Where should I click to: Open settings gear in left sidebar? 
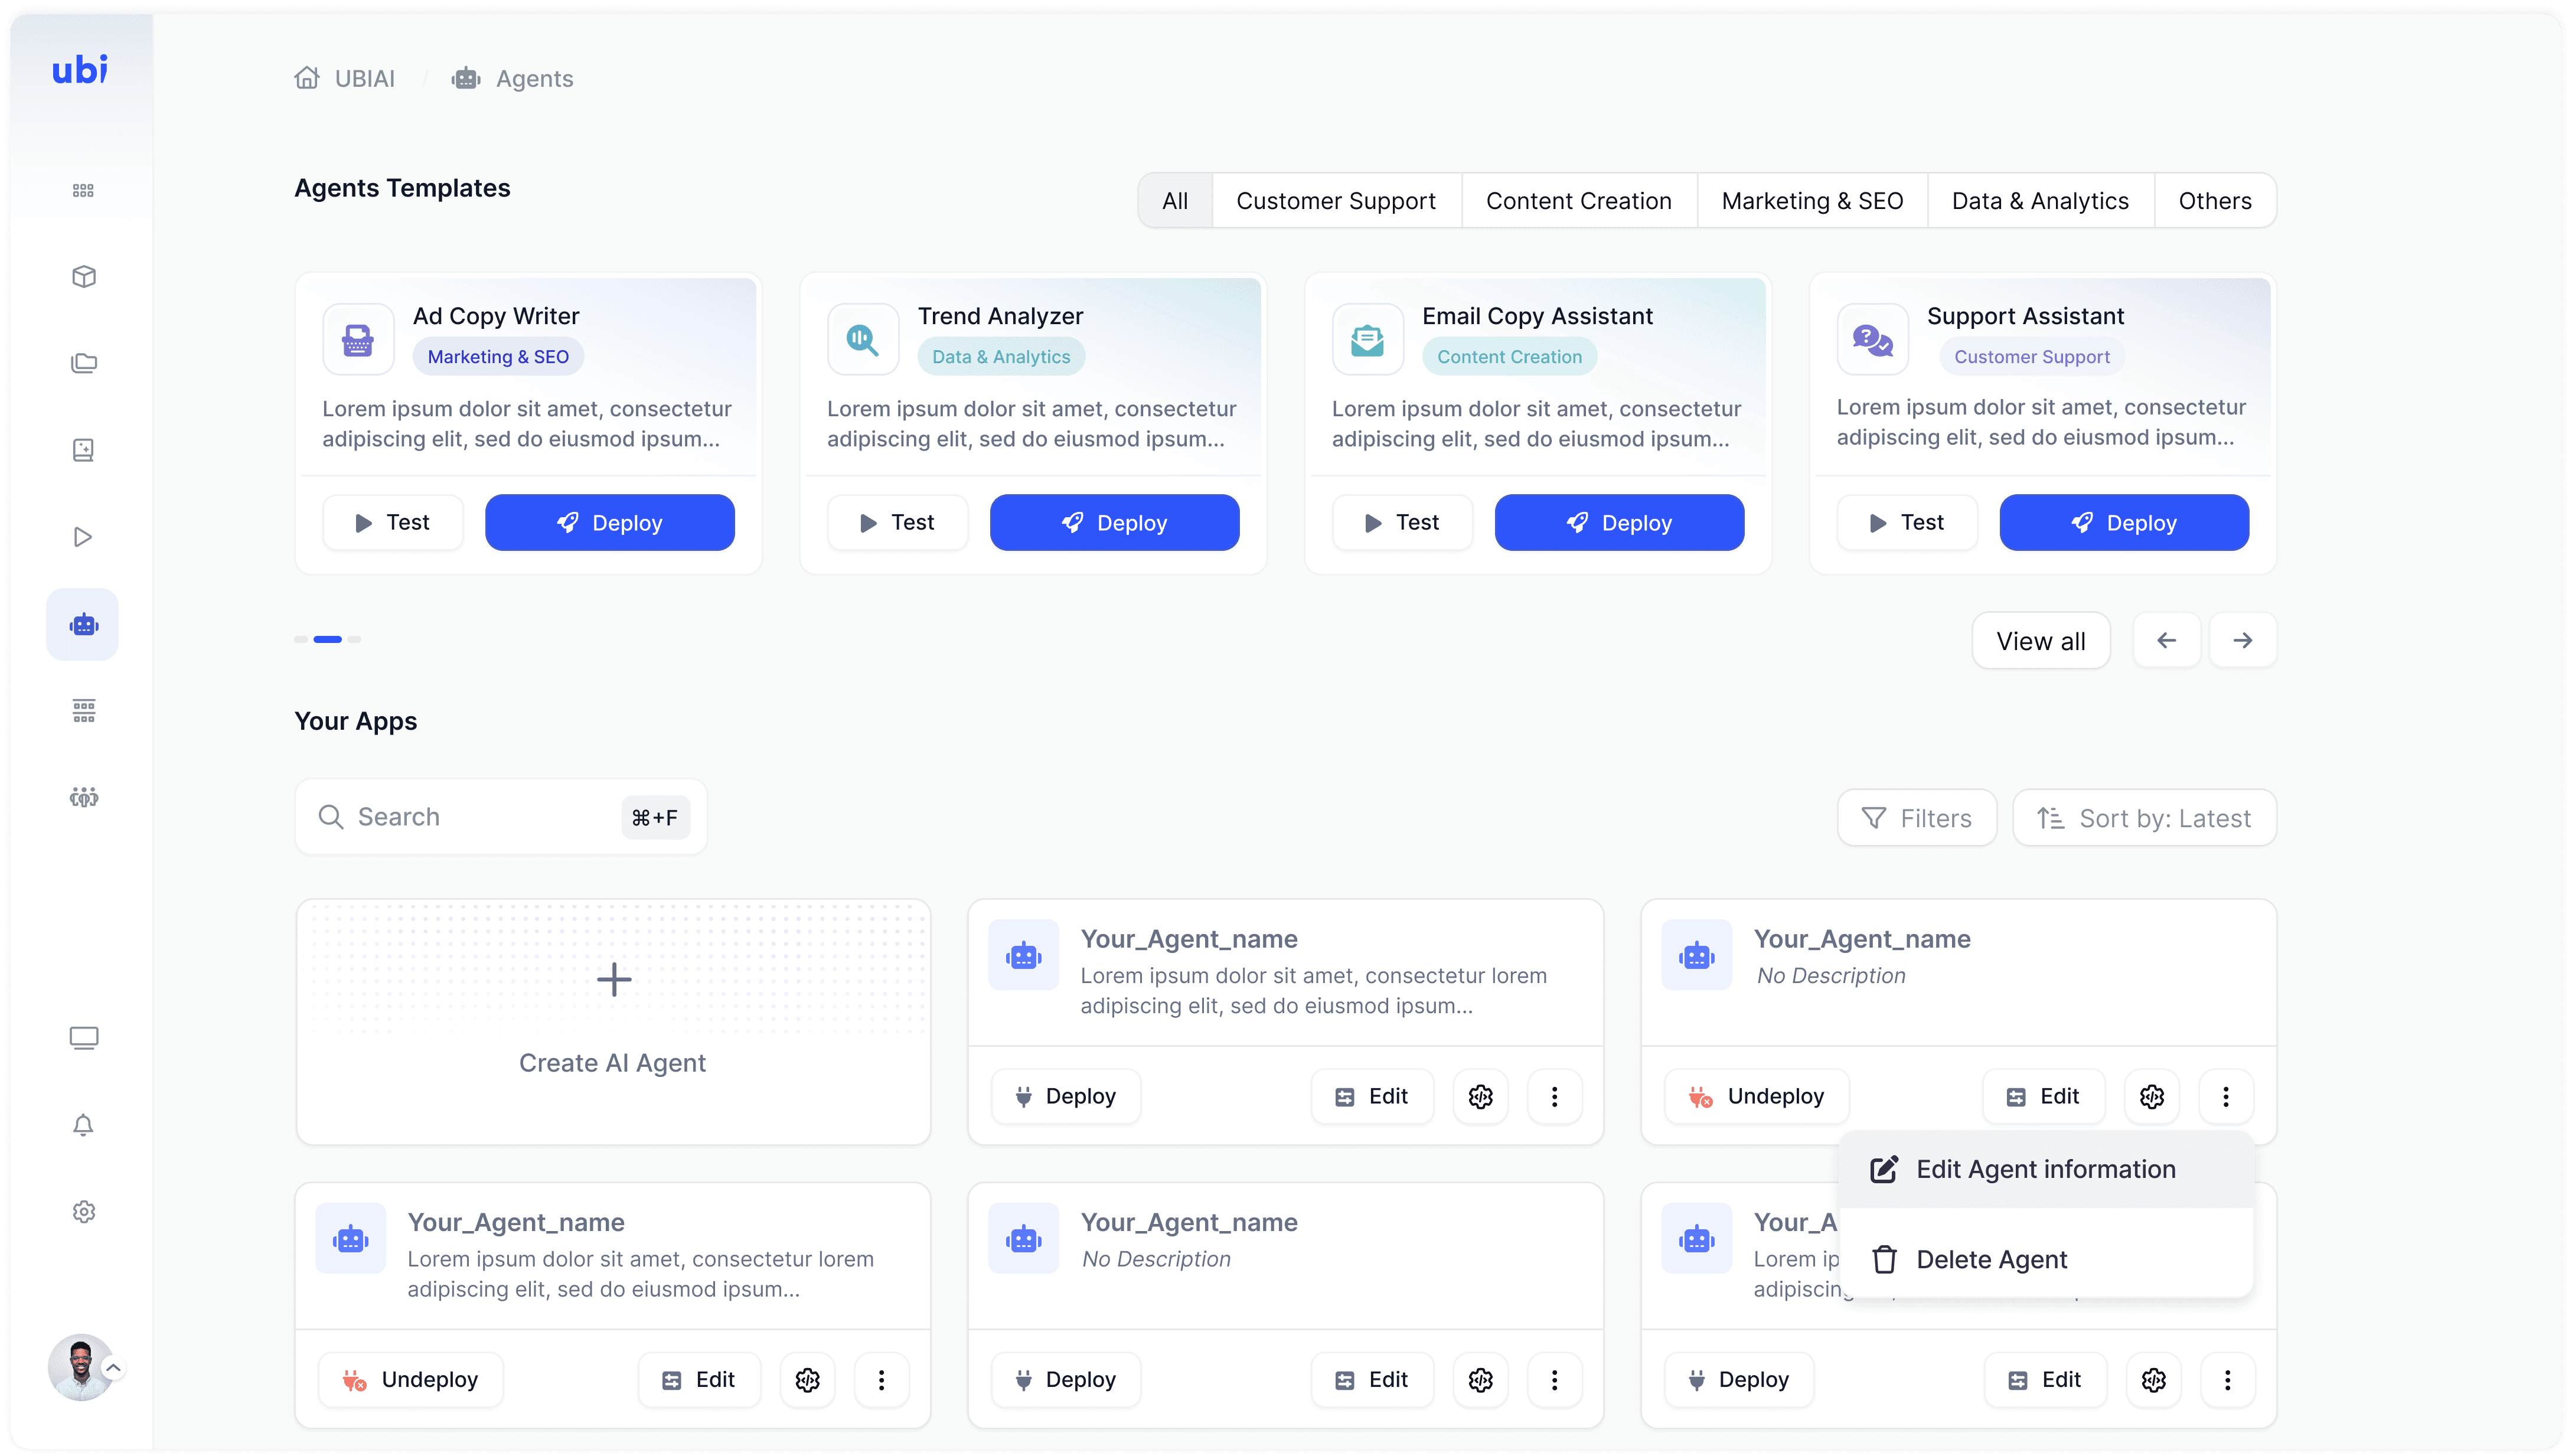click(x=83, y=1212)
